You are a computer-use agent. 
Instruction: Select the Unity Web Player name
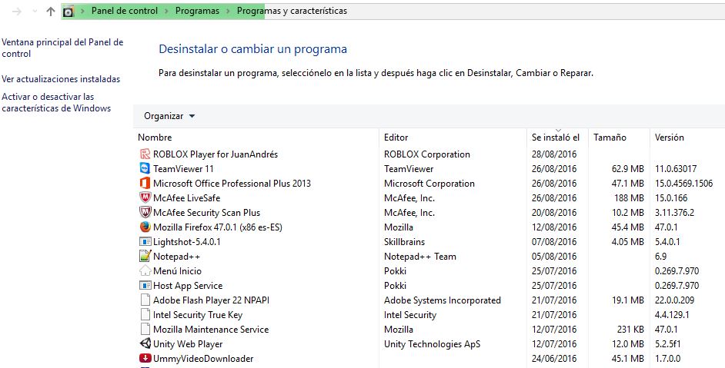[188, 344]
